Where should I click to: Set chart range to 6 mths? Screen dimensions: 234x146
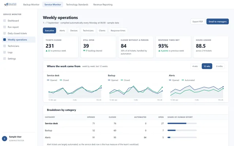pyautogui.click(x=219, y=66)
